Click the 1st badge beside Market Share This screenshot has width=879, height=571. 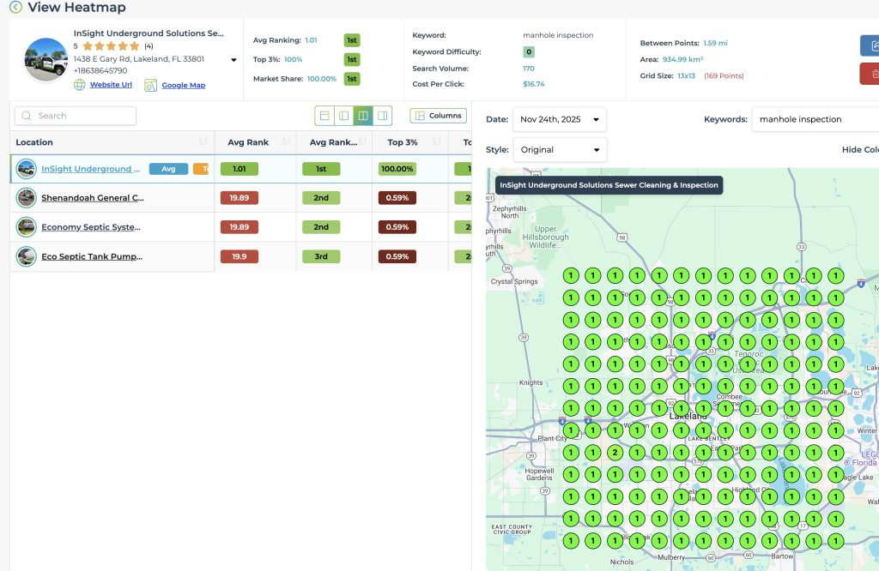pos(352,79)
